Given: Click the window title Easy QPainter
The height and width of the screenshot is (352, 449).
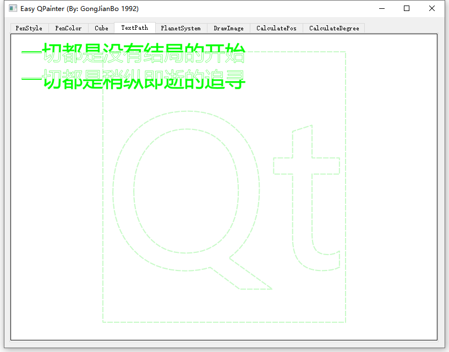Looking at the screenshot, I should coord(79,9).
